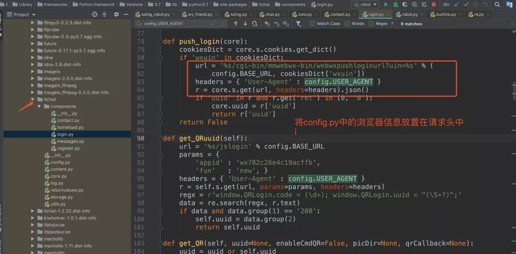This screenshot has height=254, width=516.
Task: Enable the Words checkbox
Action: 347,24
